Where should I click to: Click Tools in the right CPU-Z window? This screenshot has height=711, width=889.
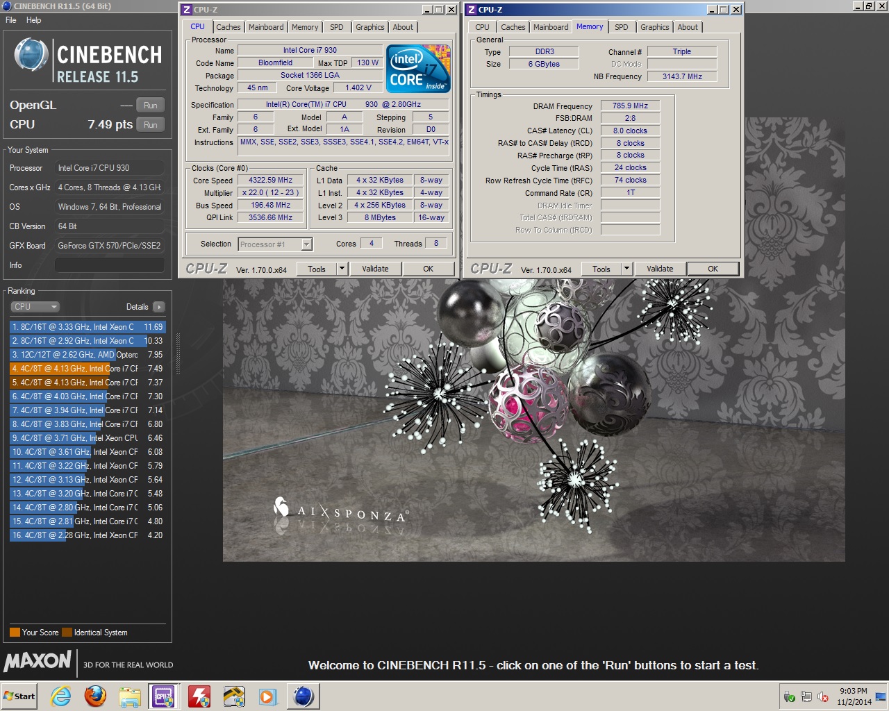tap(601, 269)
